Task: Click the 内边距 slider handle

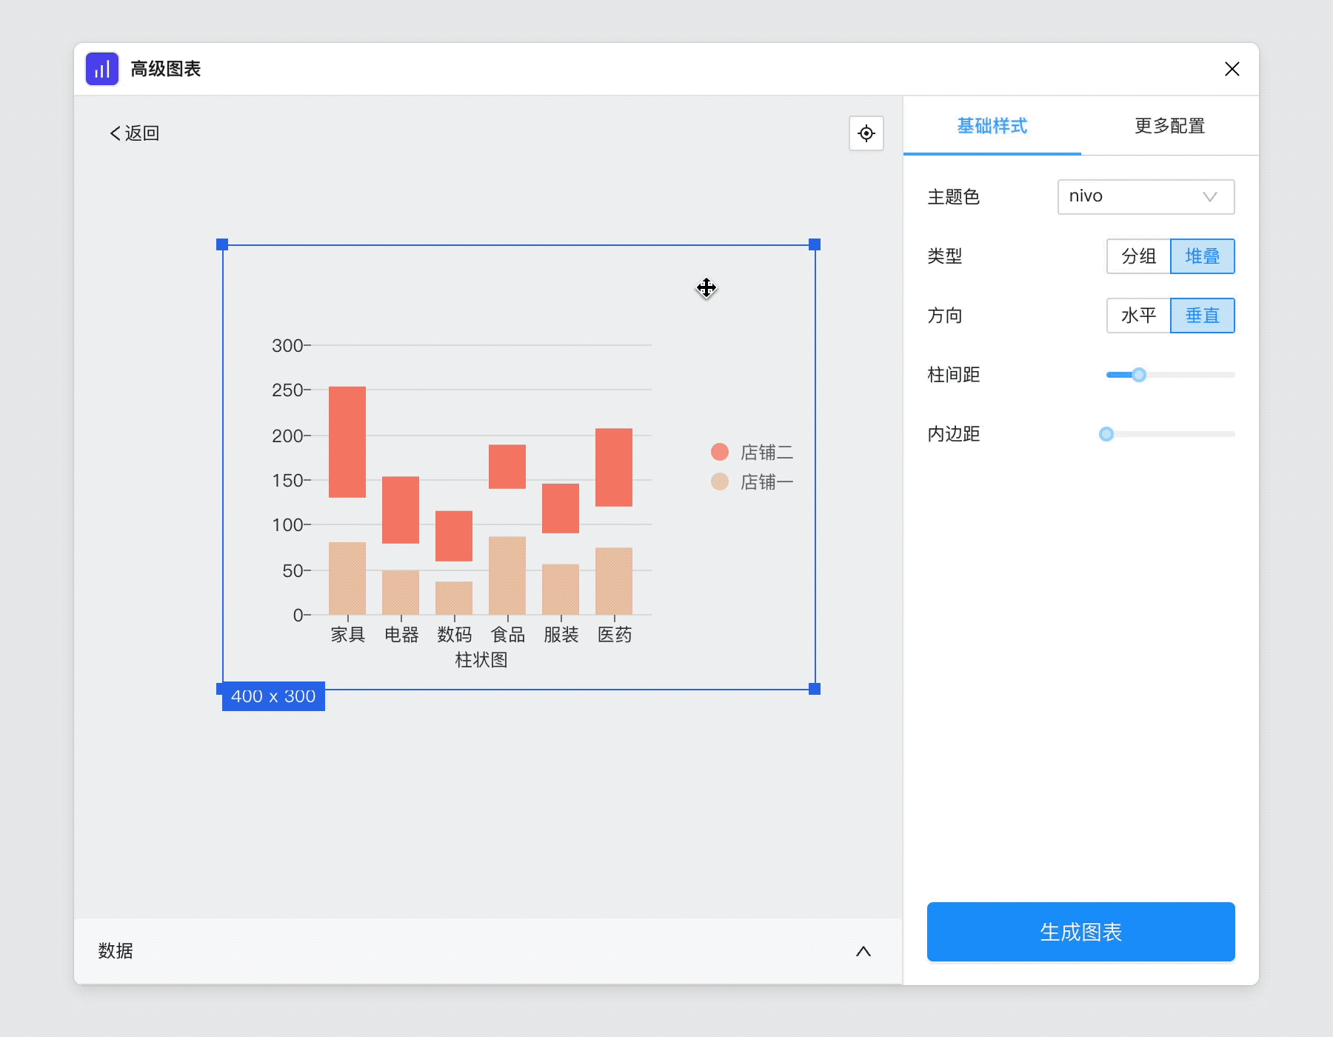Action: point(1106,434)
